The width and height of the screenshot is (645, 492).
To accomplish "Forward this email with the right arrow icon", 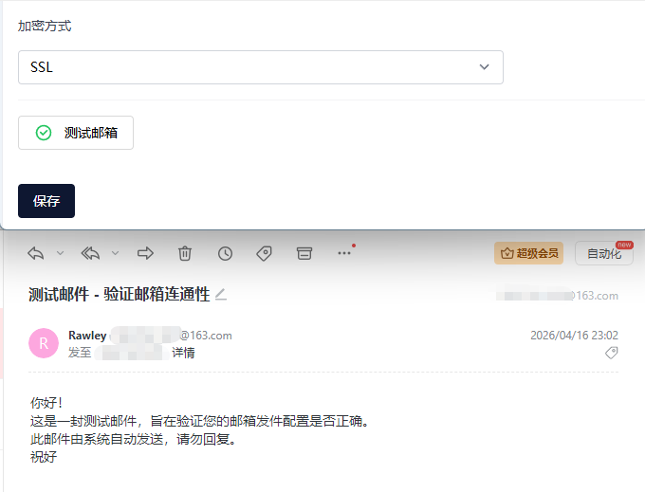I will tap(145, 253).
